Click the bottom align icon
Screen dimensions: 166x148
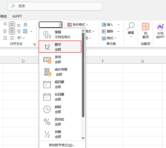[19, 25]
